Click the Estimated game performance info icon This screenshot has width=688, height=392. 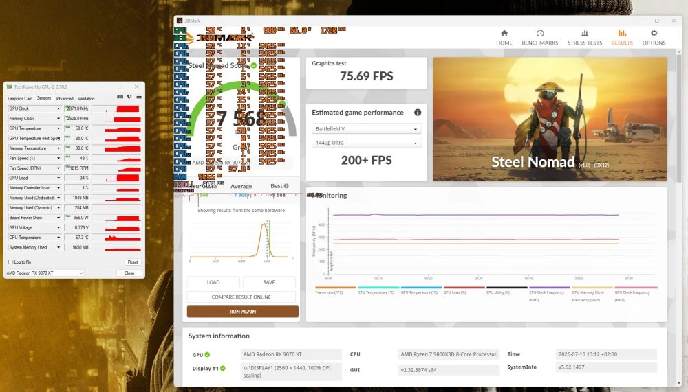418,113
